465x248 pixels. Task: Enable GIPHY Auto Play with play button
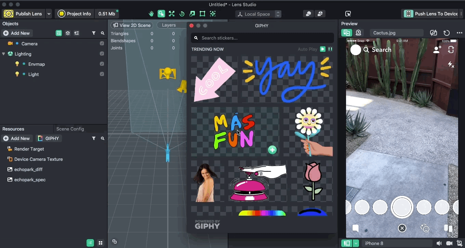tap(323, 49)
